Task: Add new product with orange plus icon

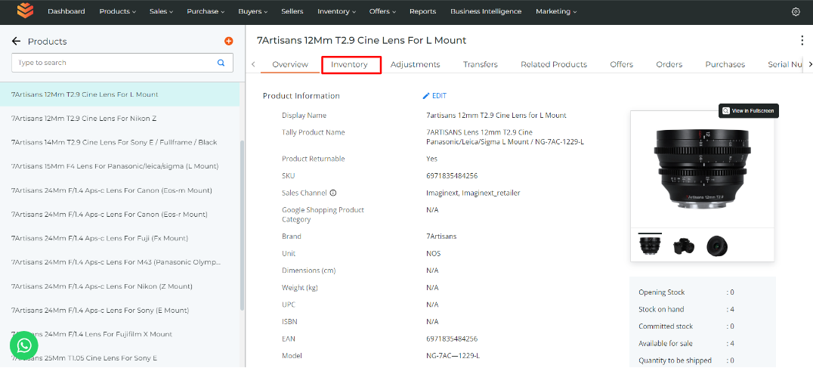Action: (x=229, y=42)
